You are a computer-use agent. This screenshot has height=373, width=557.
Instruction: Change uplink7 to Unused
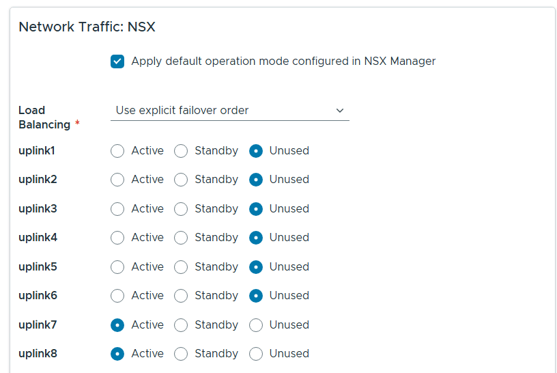[256, 325]
